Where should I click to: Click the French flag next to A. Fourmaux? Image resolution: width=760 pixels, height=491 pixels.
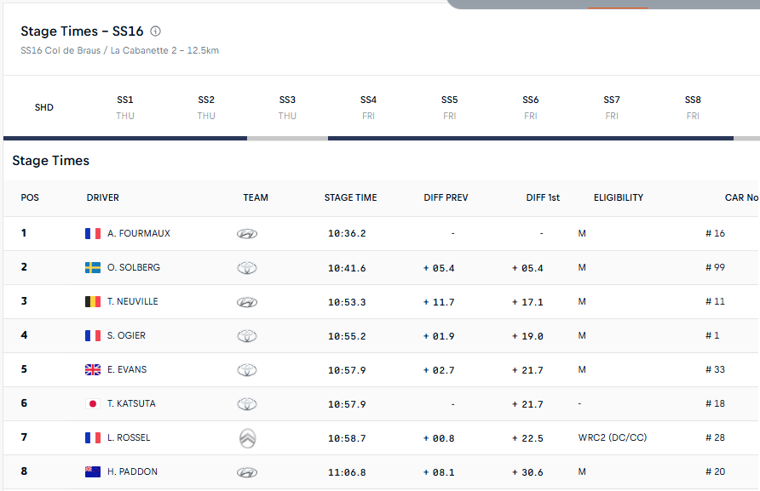click(x=93, y=233)
